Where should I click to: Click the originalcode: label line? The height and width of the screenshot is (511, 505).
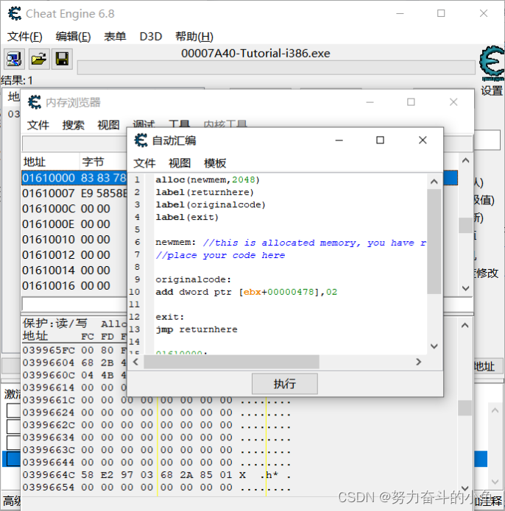[193, 279]
